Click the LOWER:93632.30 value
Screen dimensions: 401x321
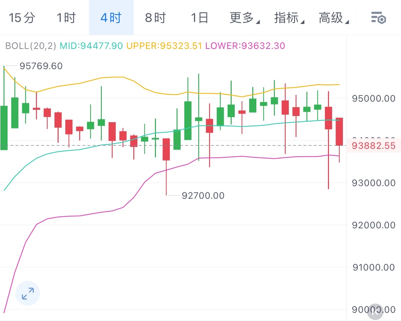[x=245, y=46]
